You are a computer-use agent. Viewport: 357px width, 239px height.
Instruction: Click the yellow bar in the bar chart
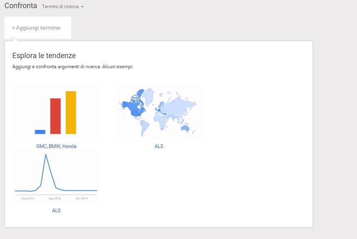(x=71, y=113)
